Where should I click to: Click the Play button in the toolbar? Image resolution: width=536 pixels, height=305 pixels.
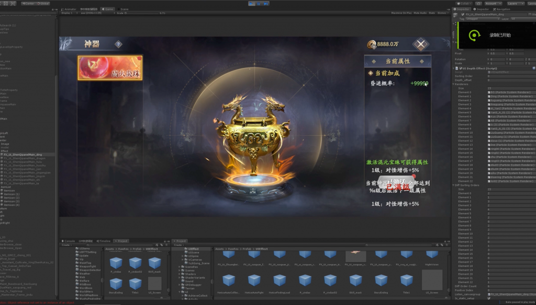[x=252, y=4]
